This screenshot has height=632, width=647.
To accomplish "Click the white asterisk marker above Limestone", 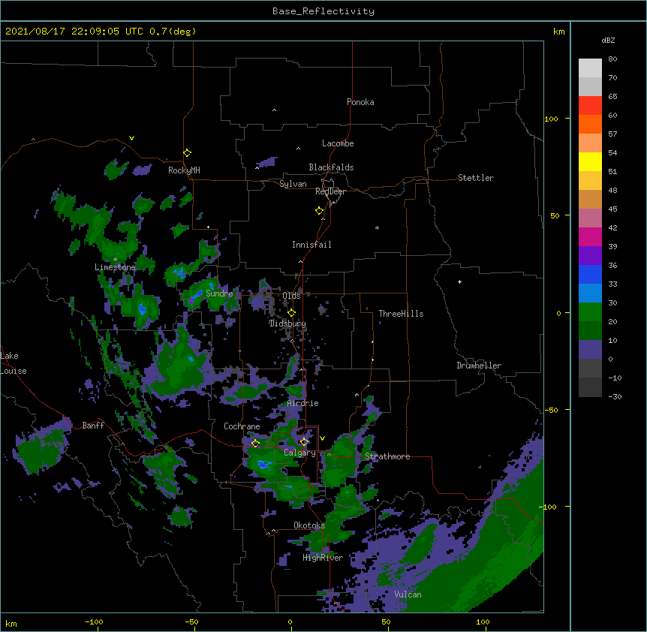I will pyautogui.click(x=116, y=260).
